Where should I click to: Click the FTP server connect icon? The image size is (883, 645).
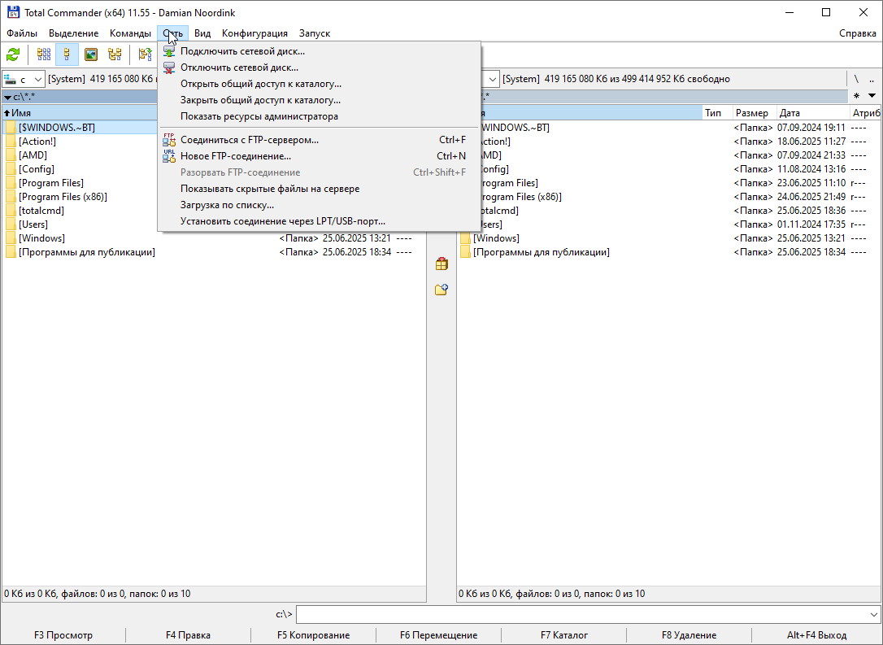[x=169, y=140]
